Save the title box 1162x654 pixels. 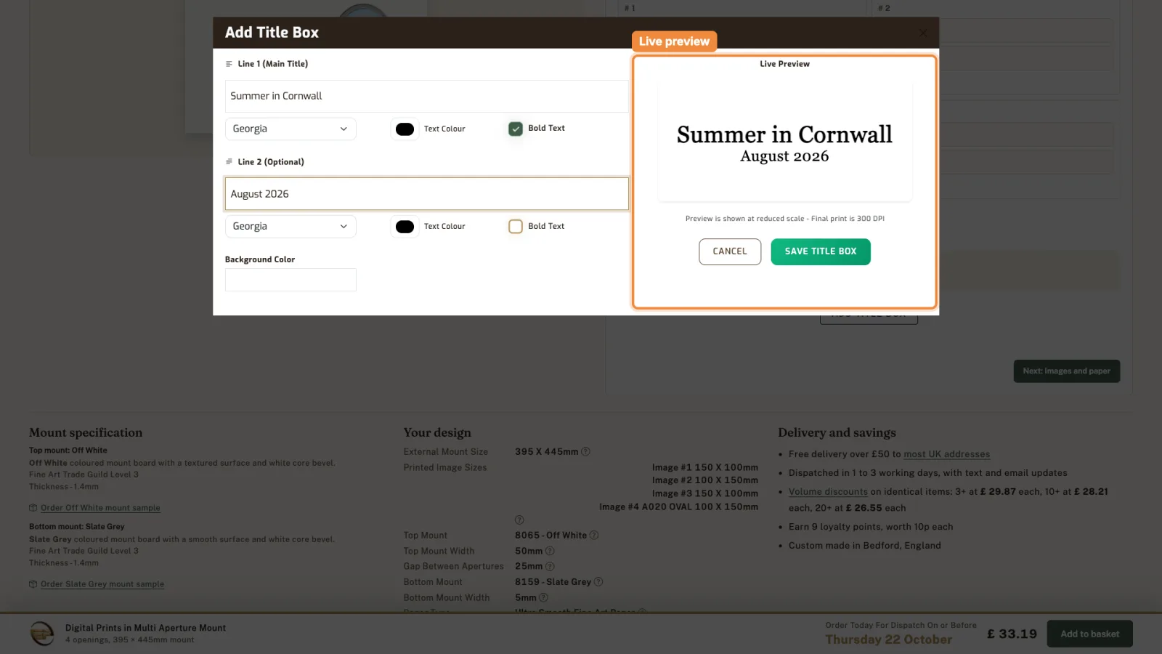tap(821, 251)
